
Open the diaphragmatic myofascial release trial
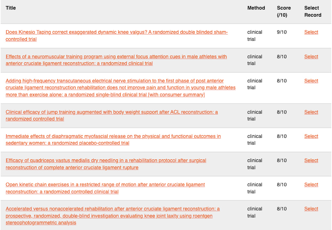coord(113,136)
